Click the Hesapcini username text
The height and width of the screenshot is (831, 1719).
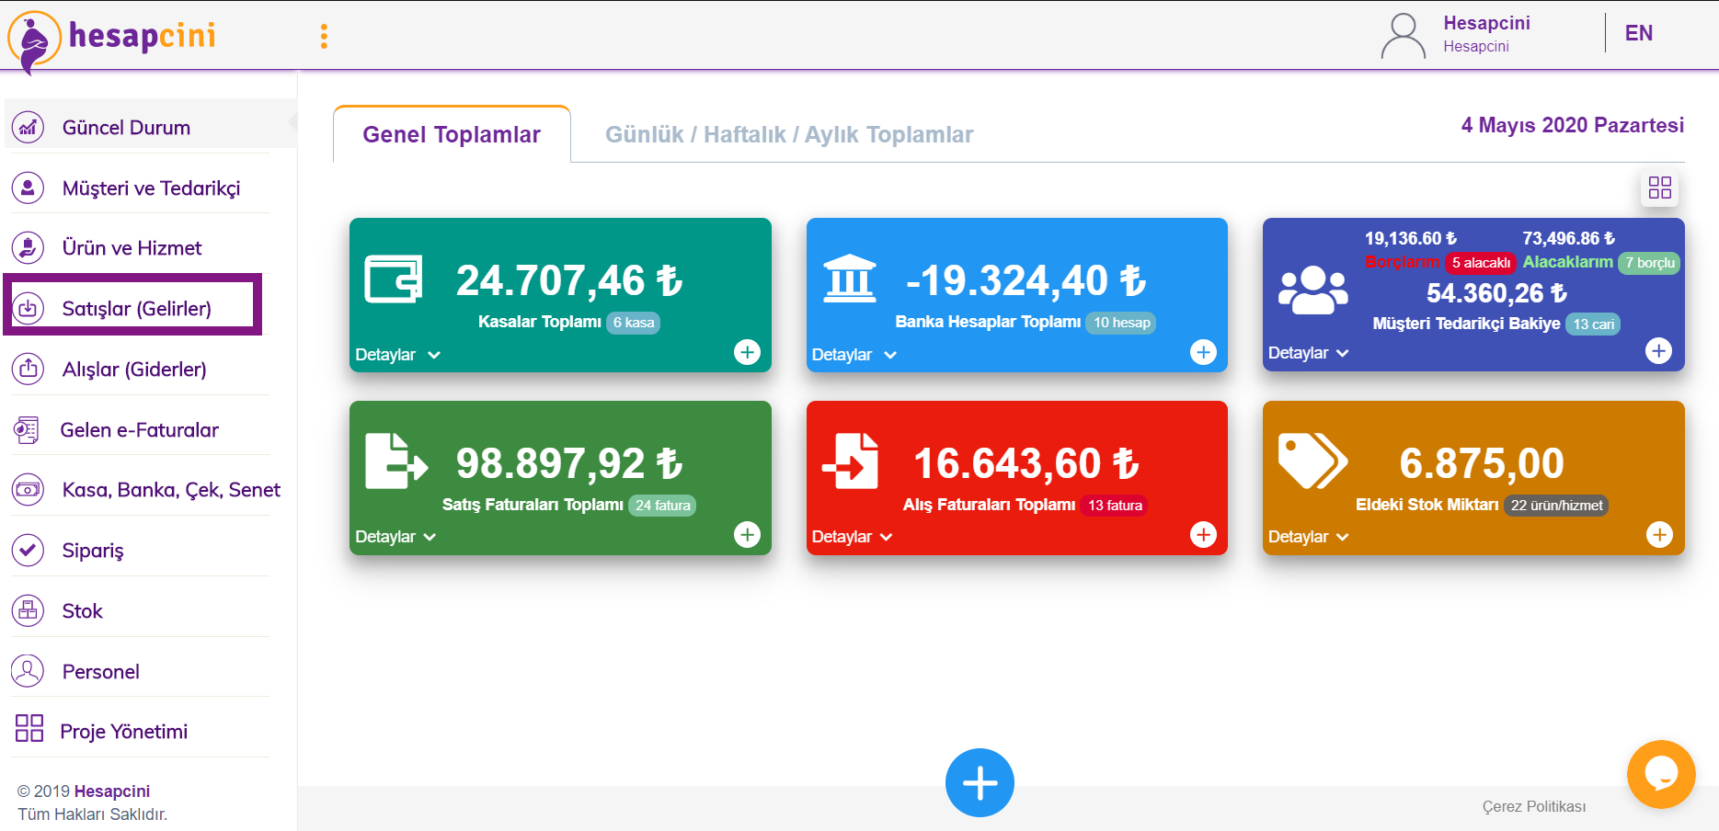click(1486, 23)
